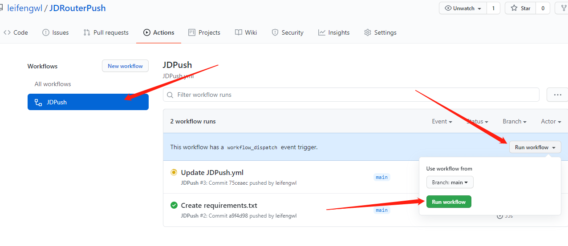568x246 pixels.
Task: Go to Pull requests tab
Action: (106, 32)
